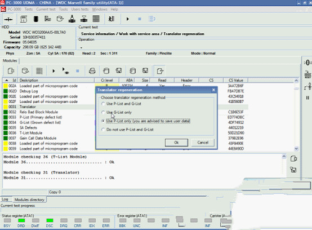Confirm translator regeneration with Ok
Viewport: 312px width, 230px height.
176,143
